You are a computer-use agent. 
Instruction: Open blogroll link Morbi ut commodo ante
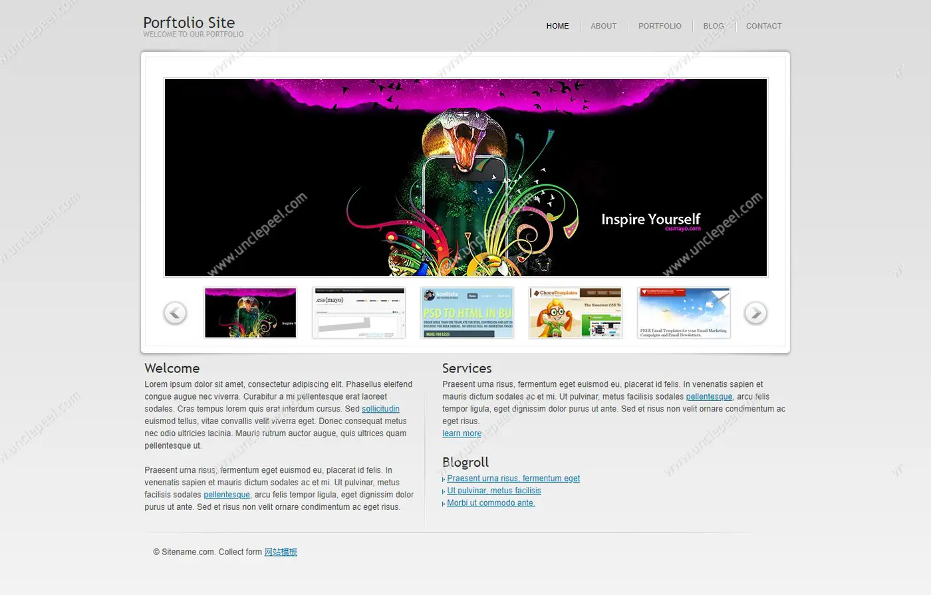click(x=491, y=503)
